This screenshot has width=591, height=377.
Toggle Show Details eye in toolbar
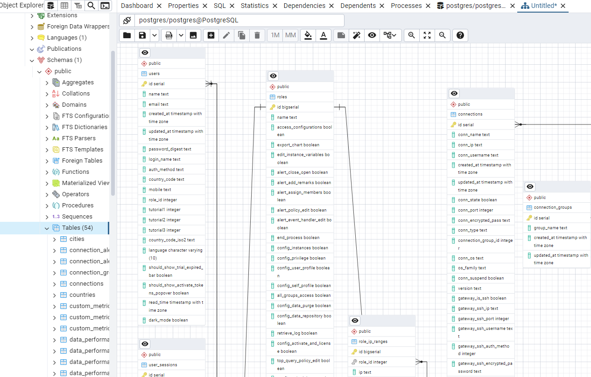click(x=372, y=35)
